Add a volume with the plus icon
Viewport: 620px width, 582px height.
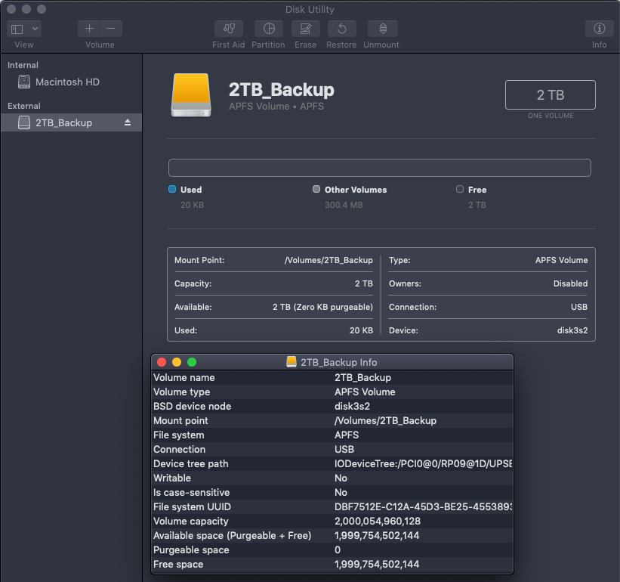89,28
